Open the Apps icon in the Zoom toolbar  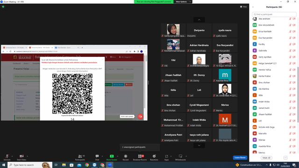166,156
